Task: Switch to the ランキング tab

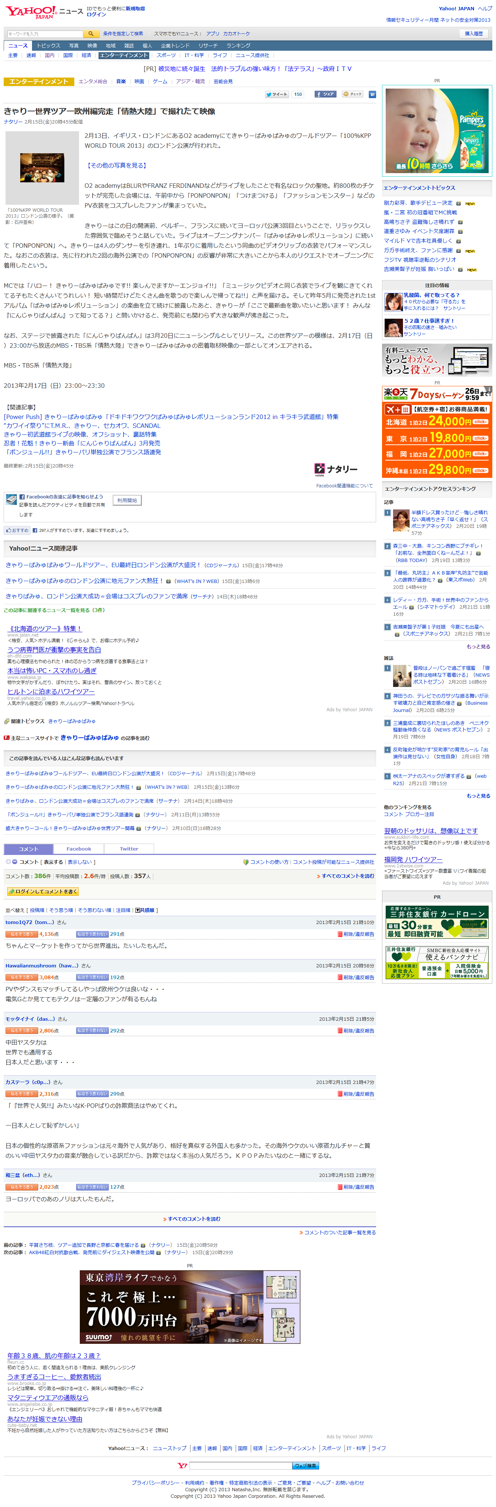Action: point(238,46)
